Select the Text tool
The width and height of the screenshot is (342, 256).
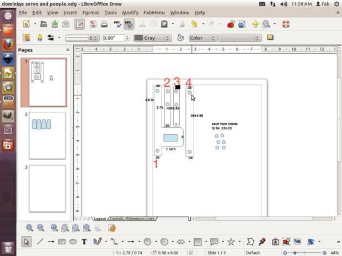pyautogui.click(x=84, y=242)
